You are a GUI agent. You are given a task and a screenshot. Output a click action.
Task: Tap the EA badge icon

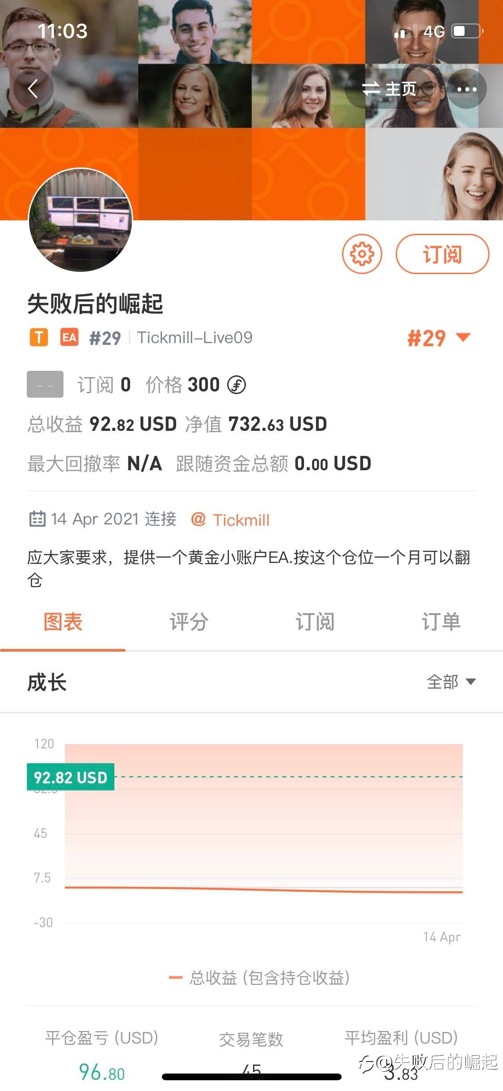tap(69, 337)
